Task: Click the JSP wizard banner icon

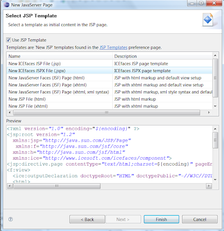Action: tap(208, 20)
